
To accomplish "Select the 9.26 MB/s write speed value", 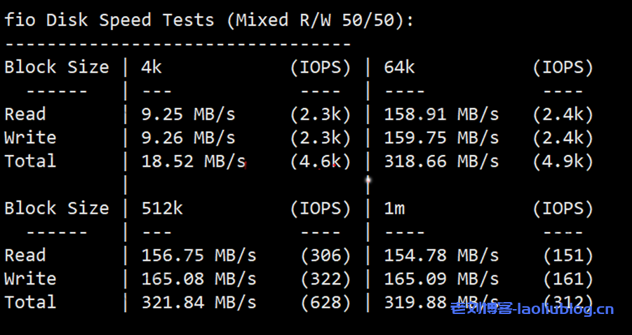I will pyautogui.click(x=188, y=138).
